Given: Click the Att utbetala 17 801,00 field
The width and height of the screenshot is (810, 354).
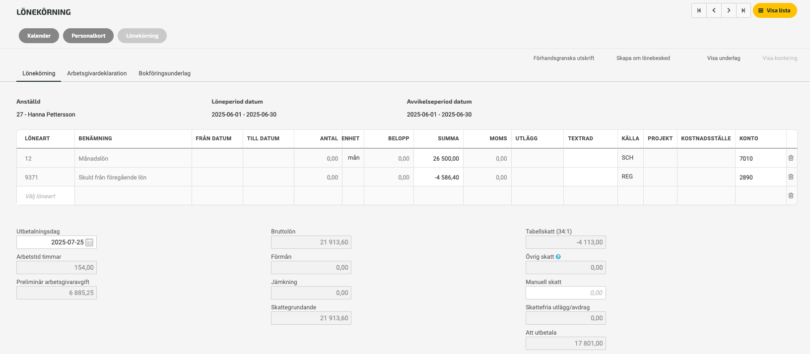Looking at the screenshot, I should (x=566, y=343).
